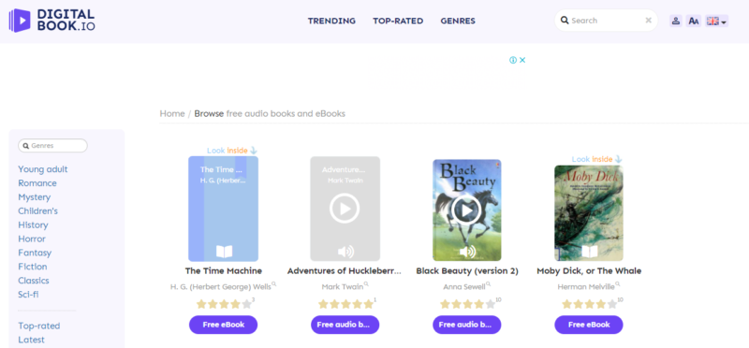749x348 pixels.
Task: Open Adventures of Huckleberr... title
Action: click(345, 271)
